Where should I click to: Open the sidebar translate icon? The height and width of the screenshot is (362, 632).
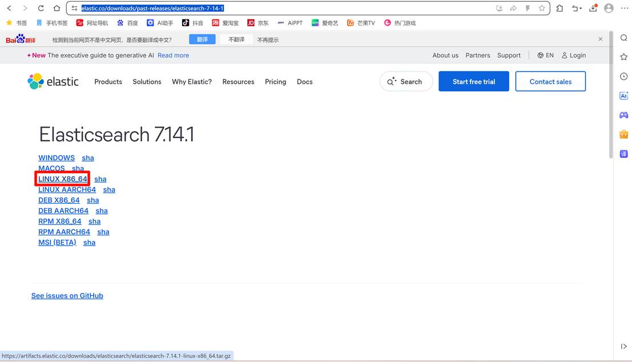[623, 154]
